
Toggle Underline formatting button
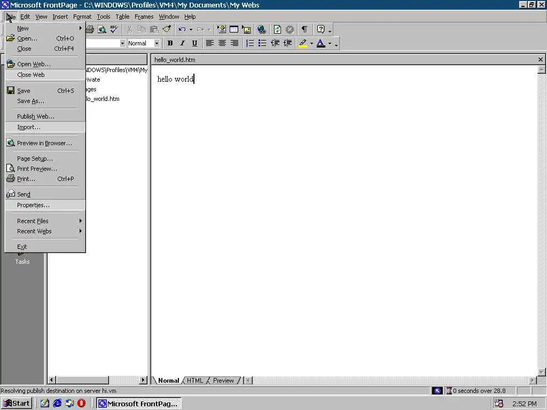[x=194, y=43]
